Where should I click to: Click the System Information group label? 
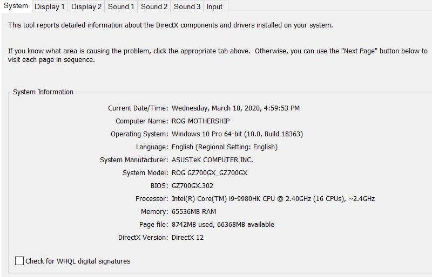pos(43,92)
